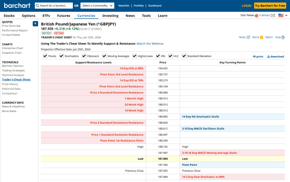
Task: Open the Futures menu
Action: click(x=64, y=16)
